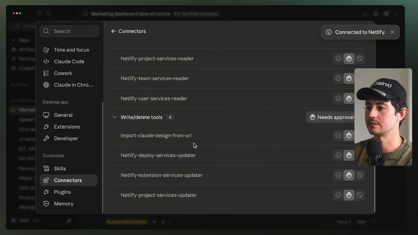418x235 pixels.
Task: Click the Netlify-team-services-reader tool name
Action: tap(154, 78)
